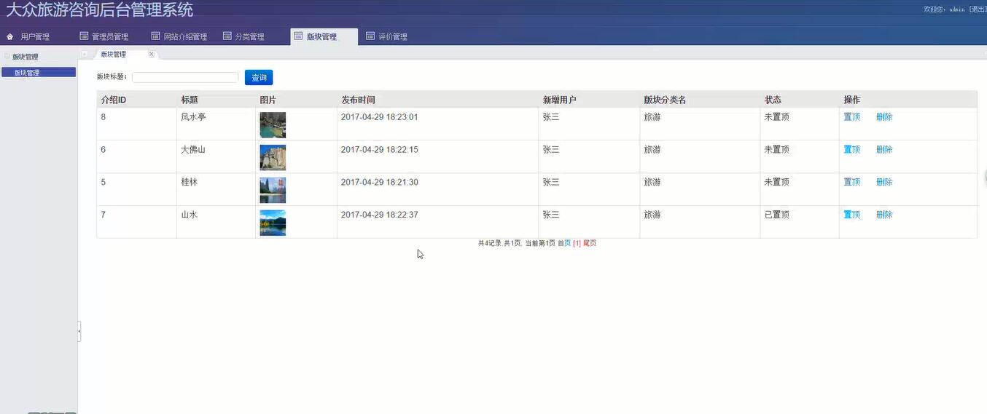Click 置顶 link in the 大佛山 row

[852, 150]
